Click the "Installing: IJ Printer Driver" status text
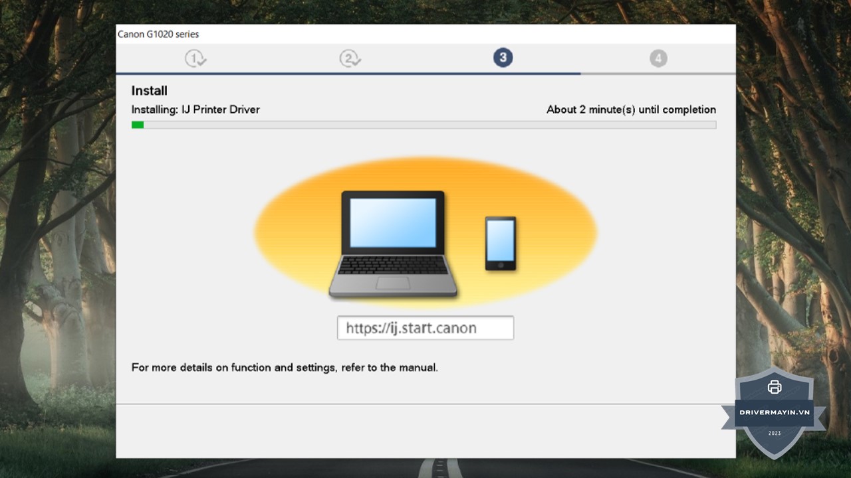Screen dimensions: 851x478 tap(195, 110)
